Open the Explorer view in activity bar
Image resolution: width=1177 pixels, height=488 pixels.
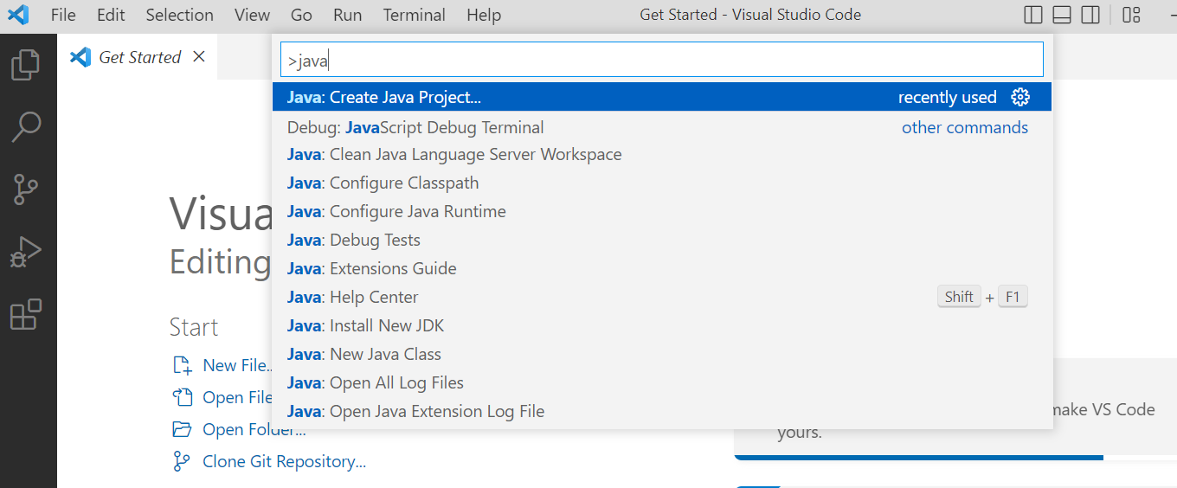tap(26, 65)
